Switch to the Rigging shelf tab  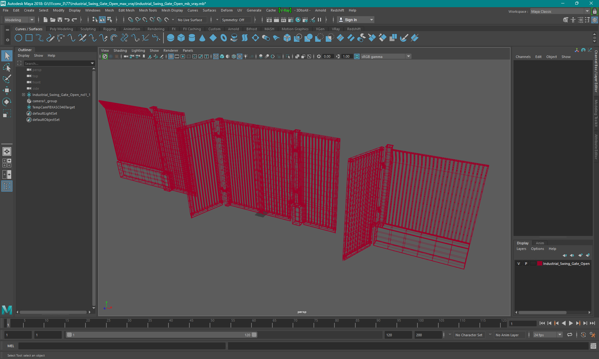pyautogui.click(x=110, y=29)
